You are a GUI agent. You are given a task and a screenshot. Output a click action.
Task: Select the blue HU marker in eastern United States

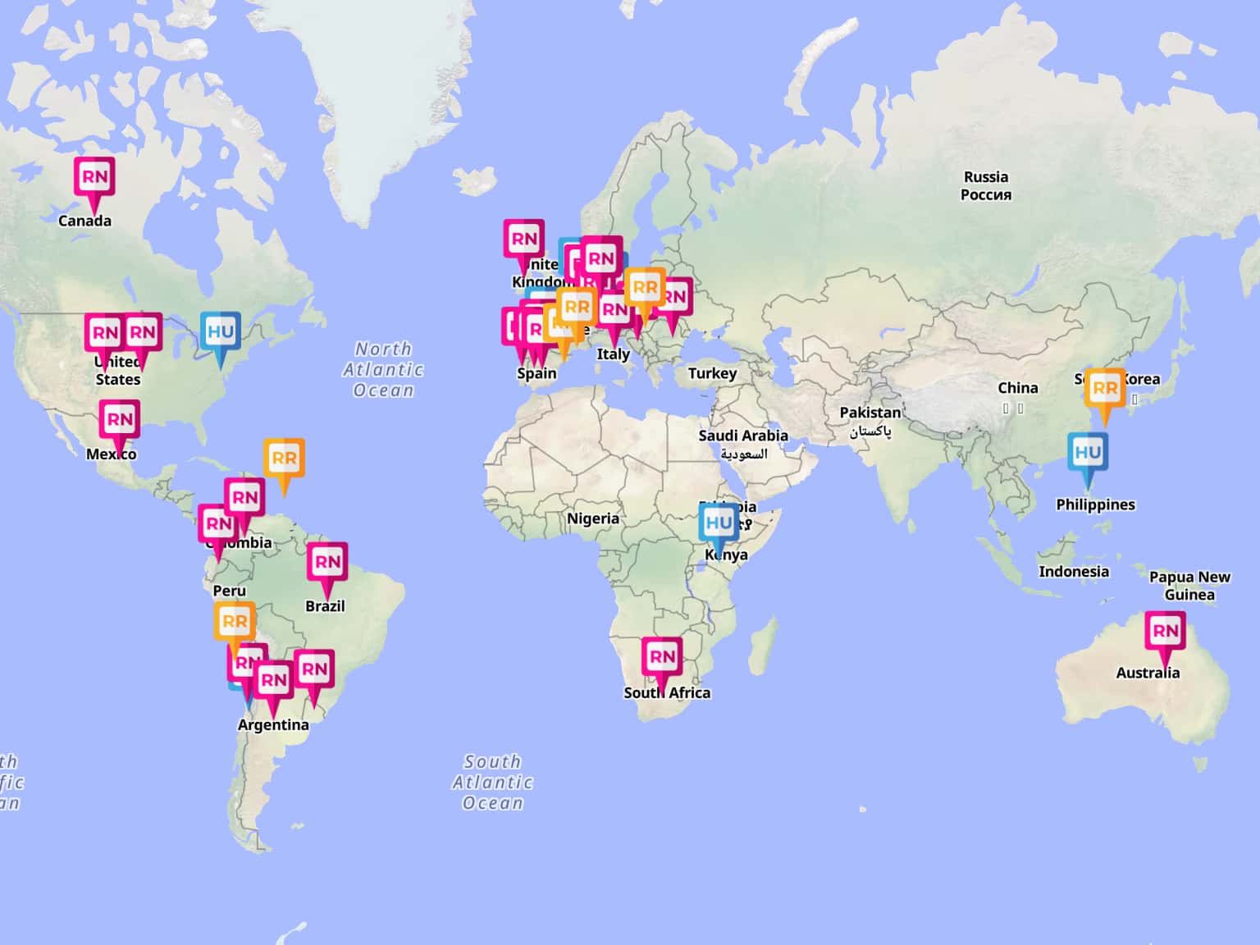click(x=220, y=332)
